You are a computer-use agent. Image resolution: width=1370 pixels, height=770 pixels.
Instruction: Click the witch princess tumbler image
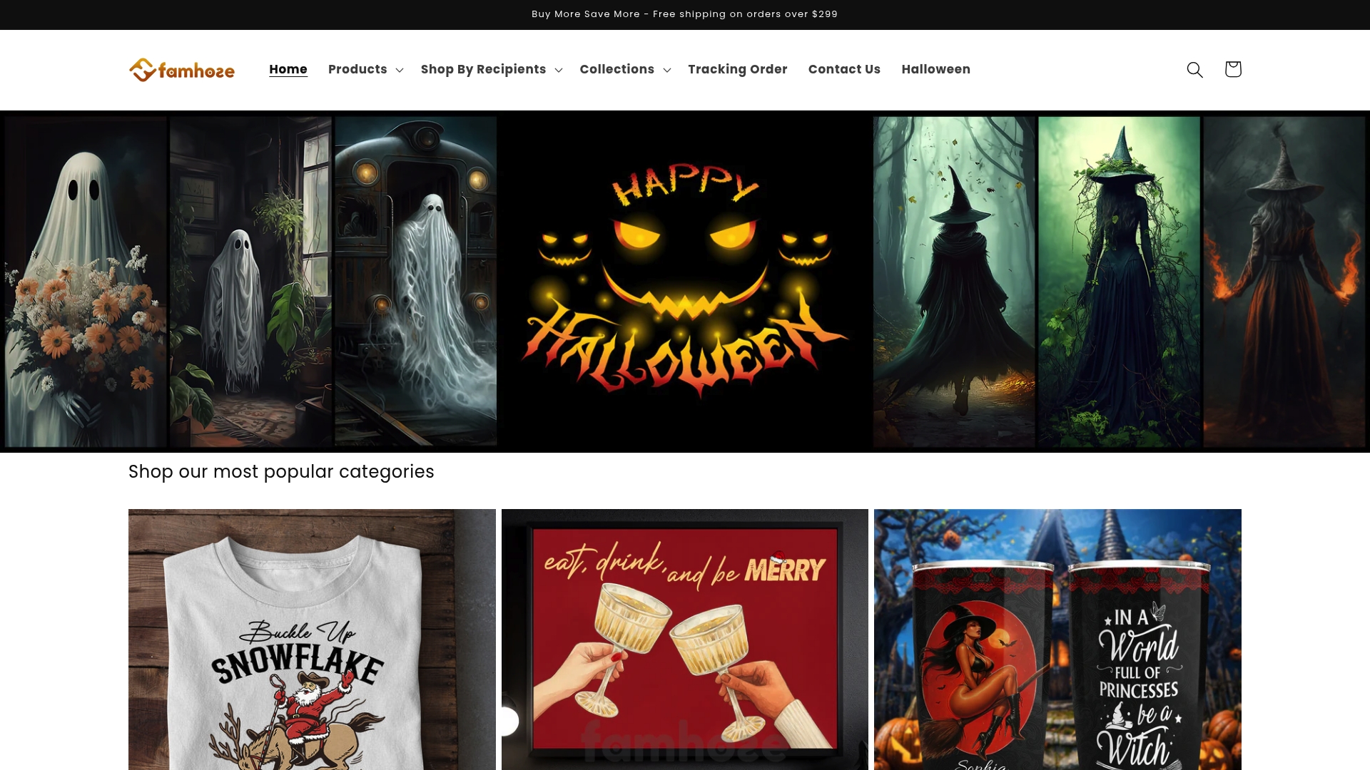pyautogui.click(x=1057, y=640)
